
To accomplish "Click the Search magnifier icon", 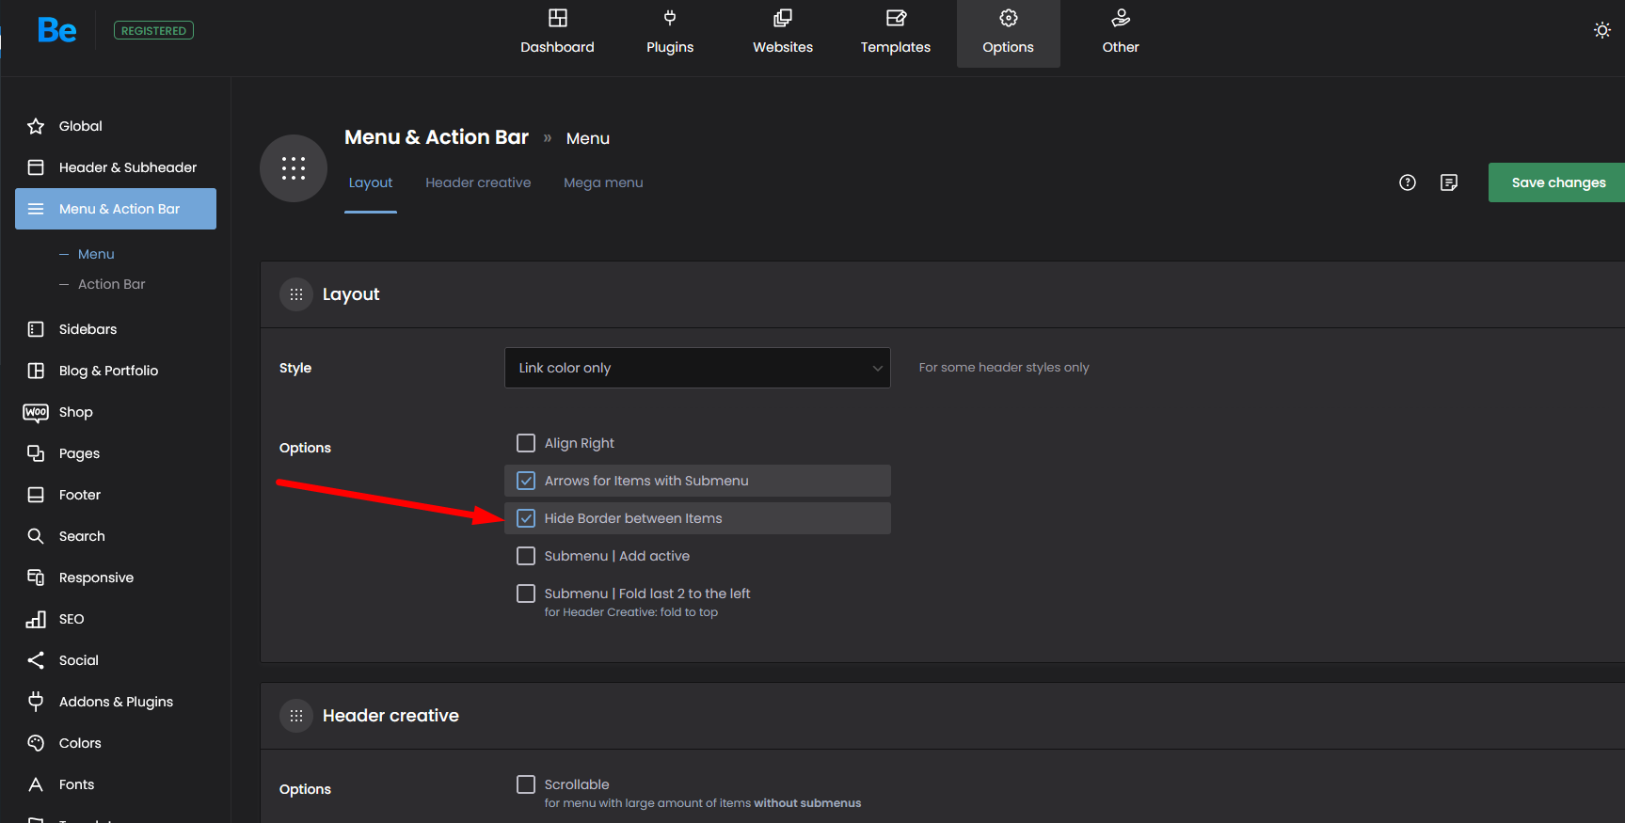I will [x=36, y=536].
